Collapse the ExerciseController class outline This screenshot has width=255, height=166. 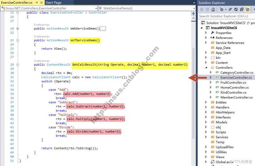[17, 13]
